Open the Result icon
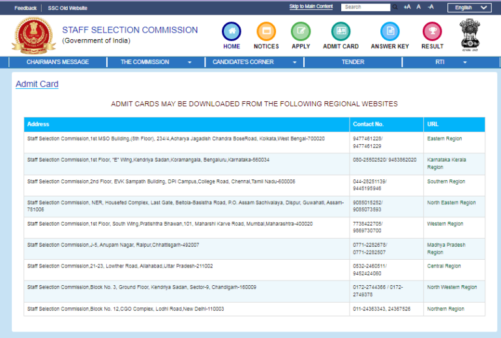 (x=432, y=31)
